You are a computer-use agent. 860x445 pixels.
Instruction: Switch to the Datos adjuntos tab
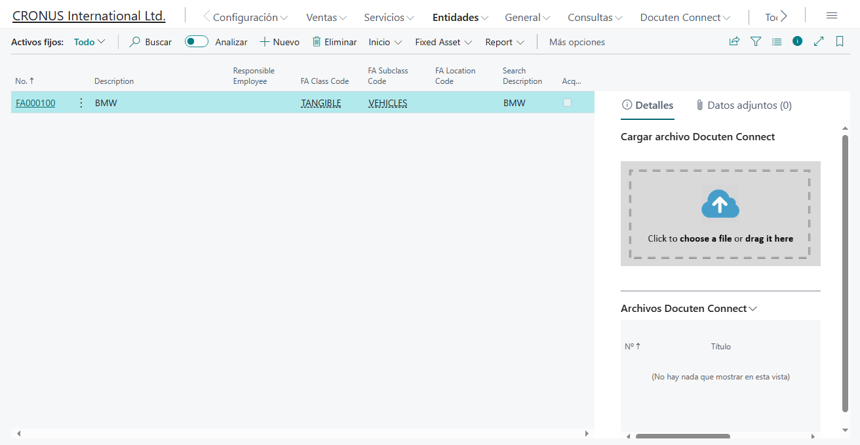pos(743,106)
